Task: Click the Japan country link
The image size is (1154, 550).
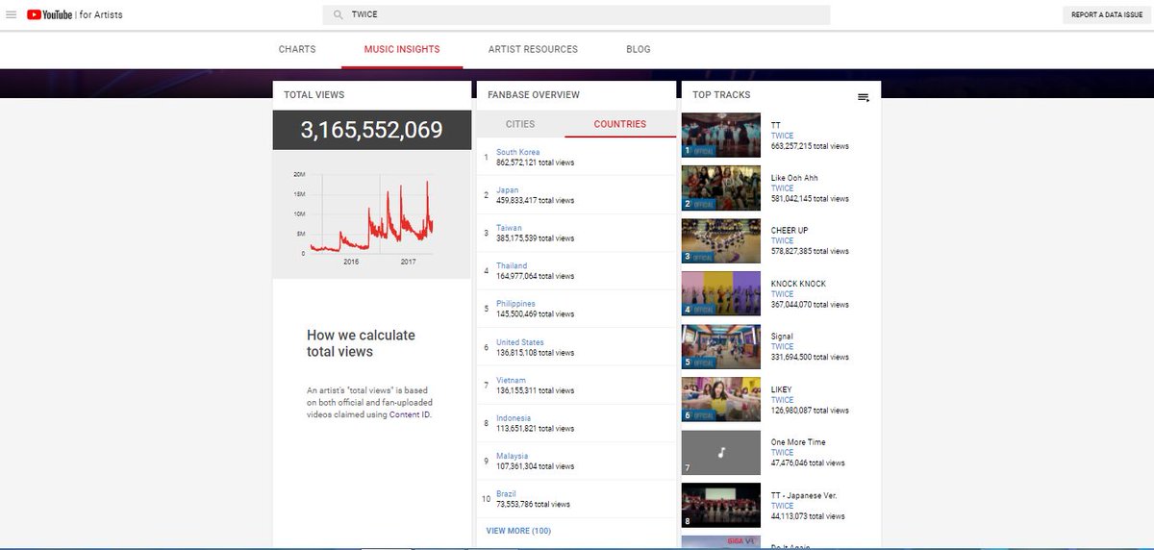Action: pyautogui.click(x=507, y=190)
